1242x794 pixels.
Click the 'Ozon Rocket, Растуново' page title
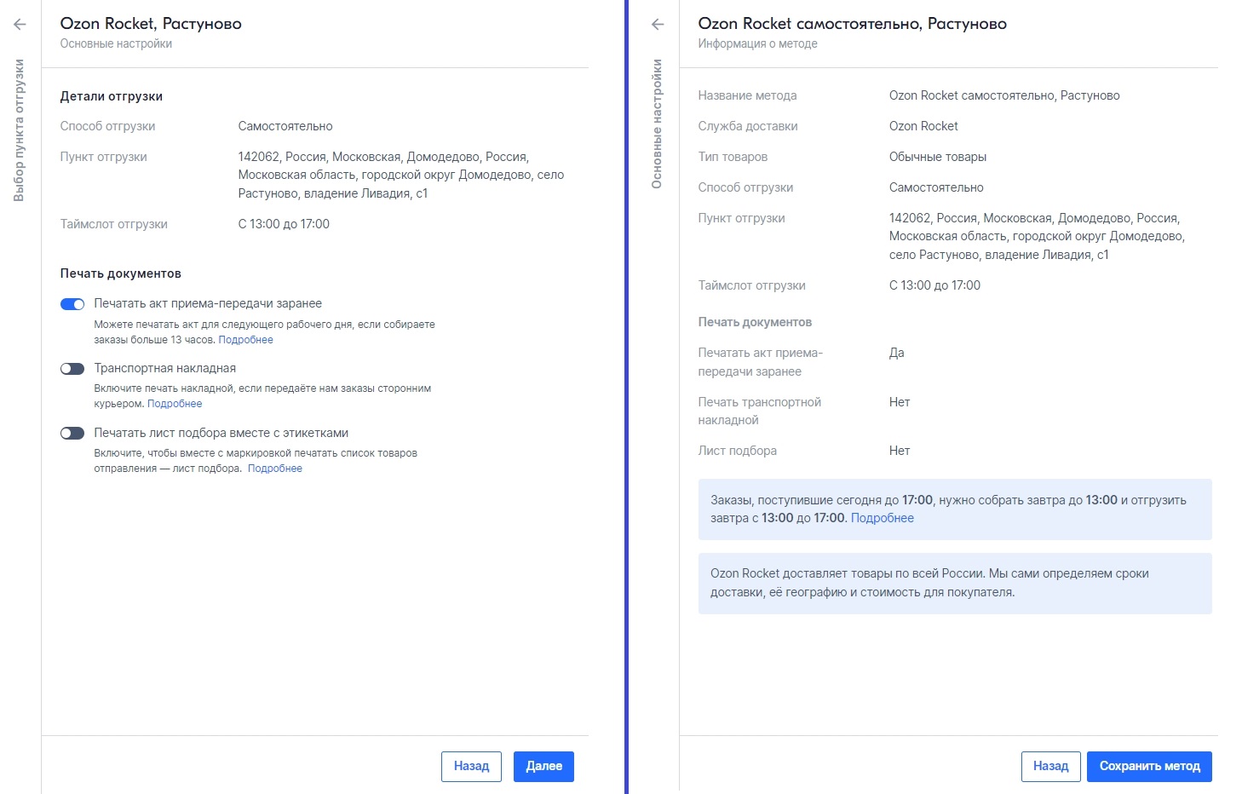(151, 24)
